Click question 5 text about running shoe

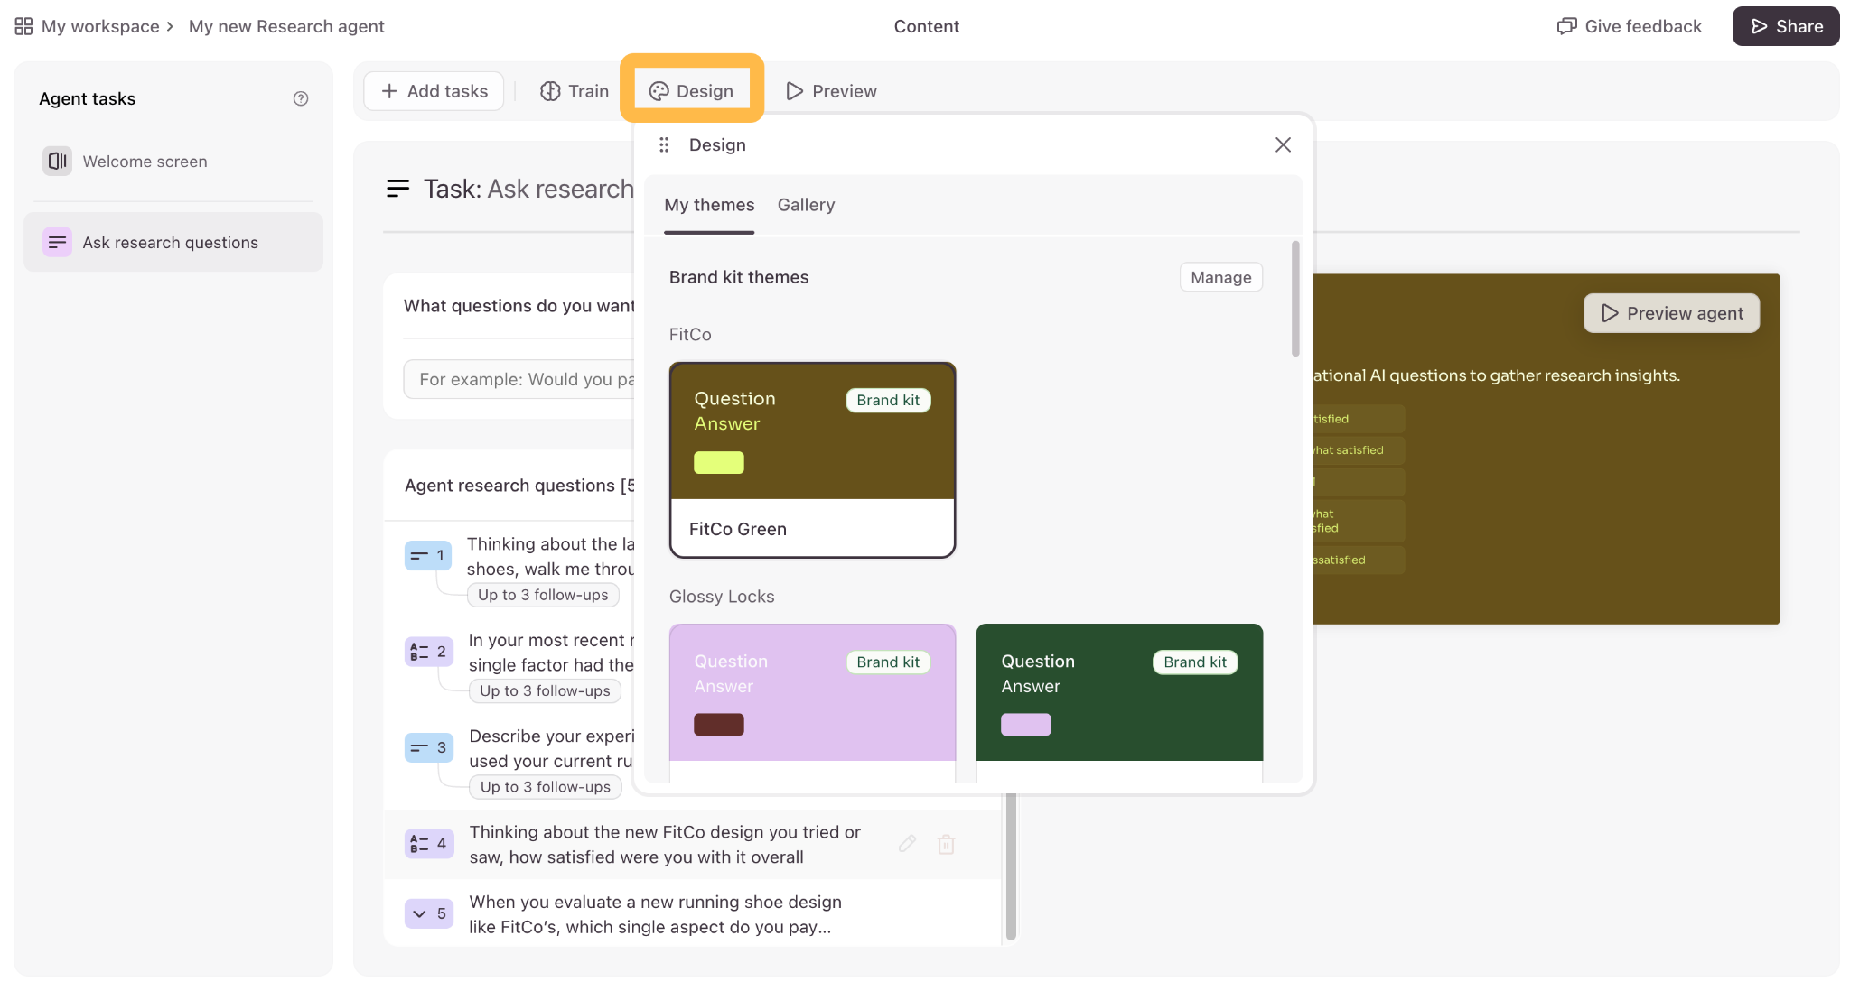pos(655,914)
